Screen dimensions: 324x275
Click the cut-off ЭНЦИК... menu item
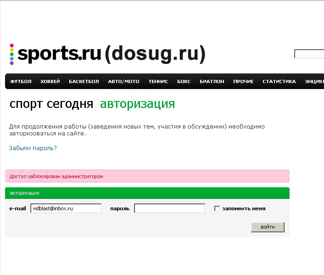click(314, 81)
